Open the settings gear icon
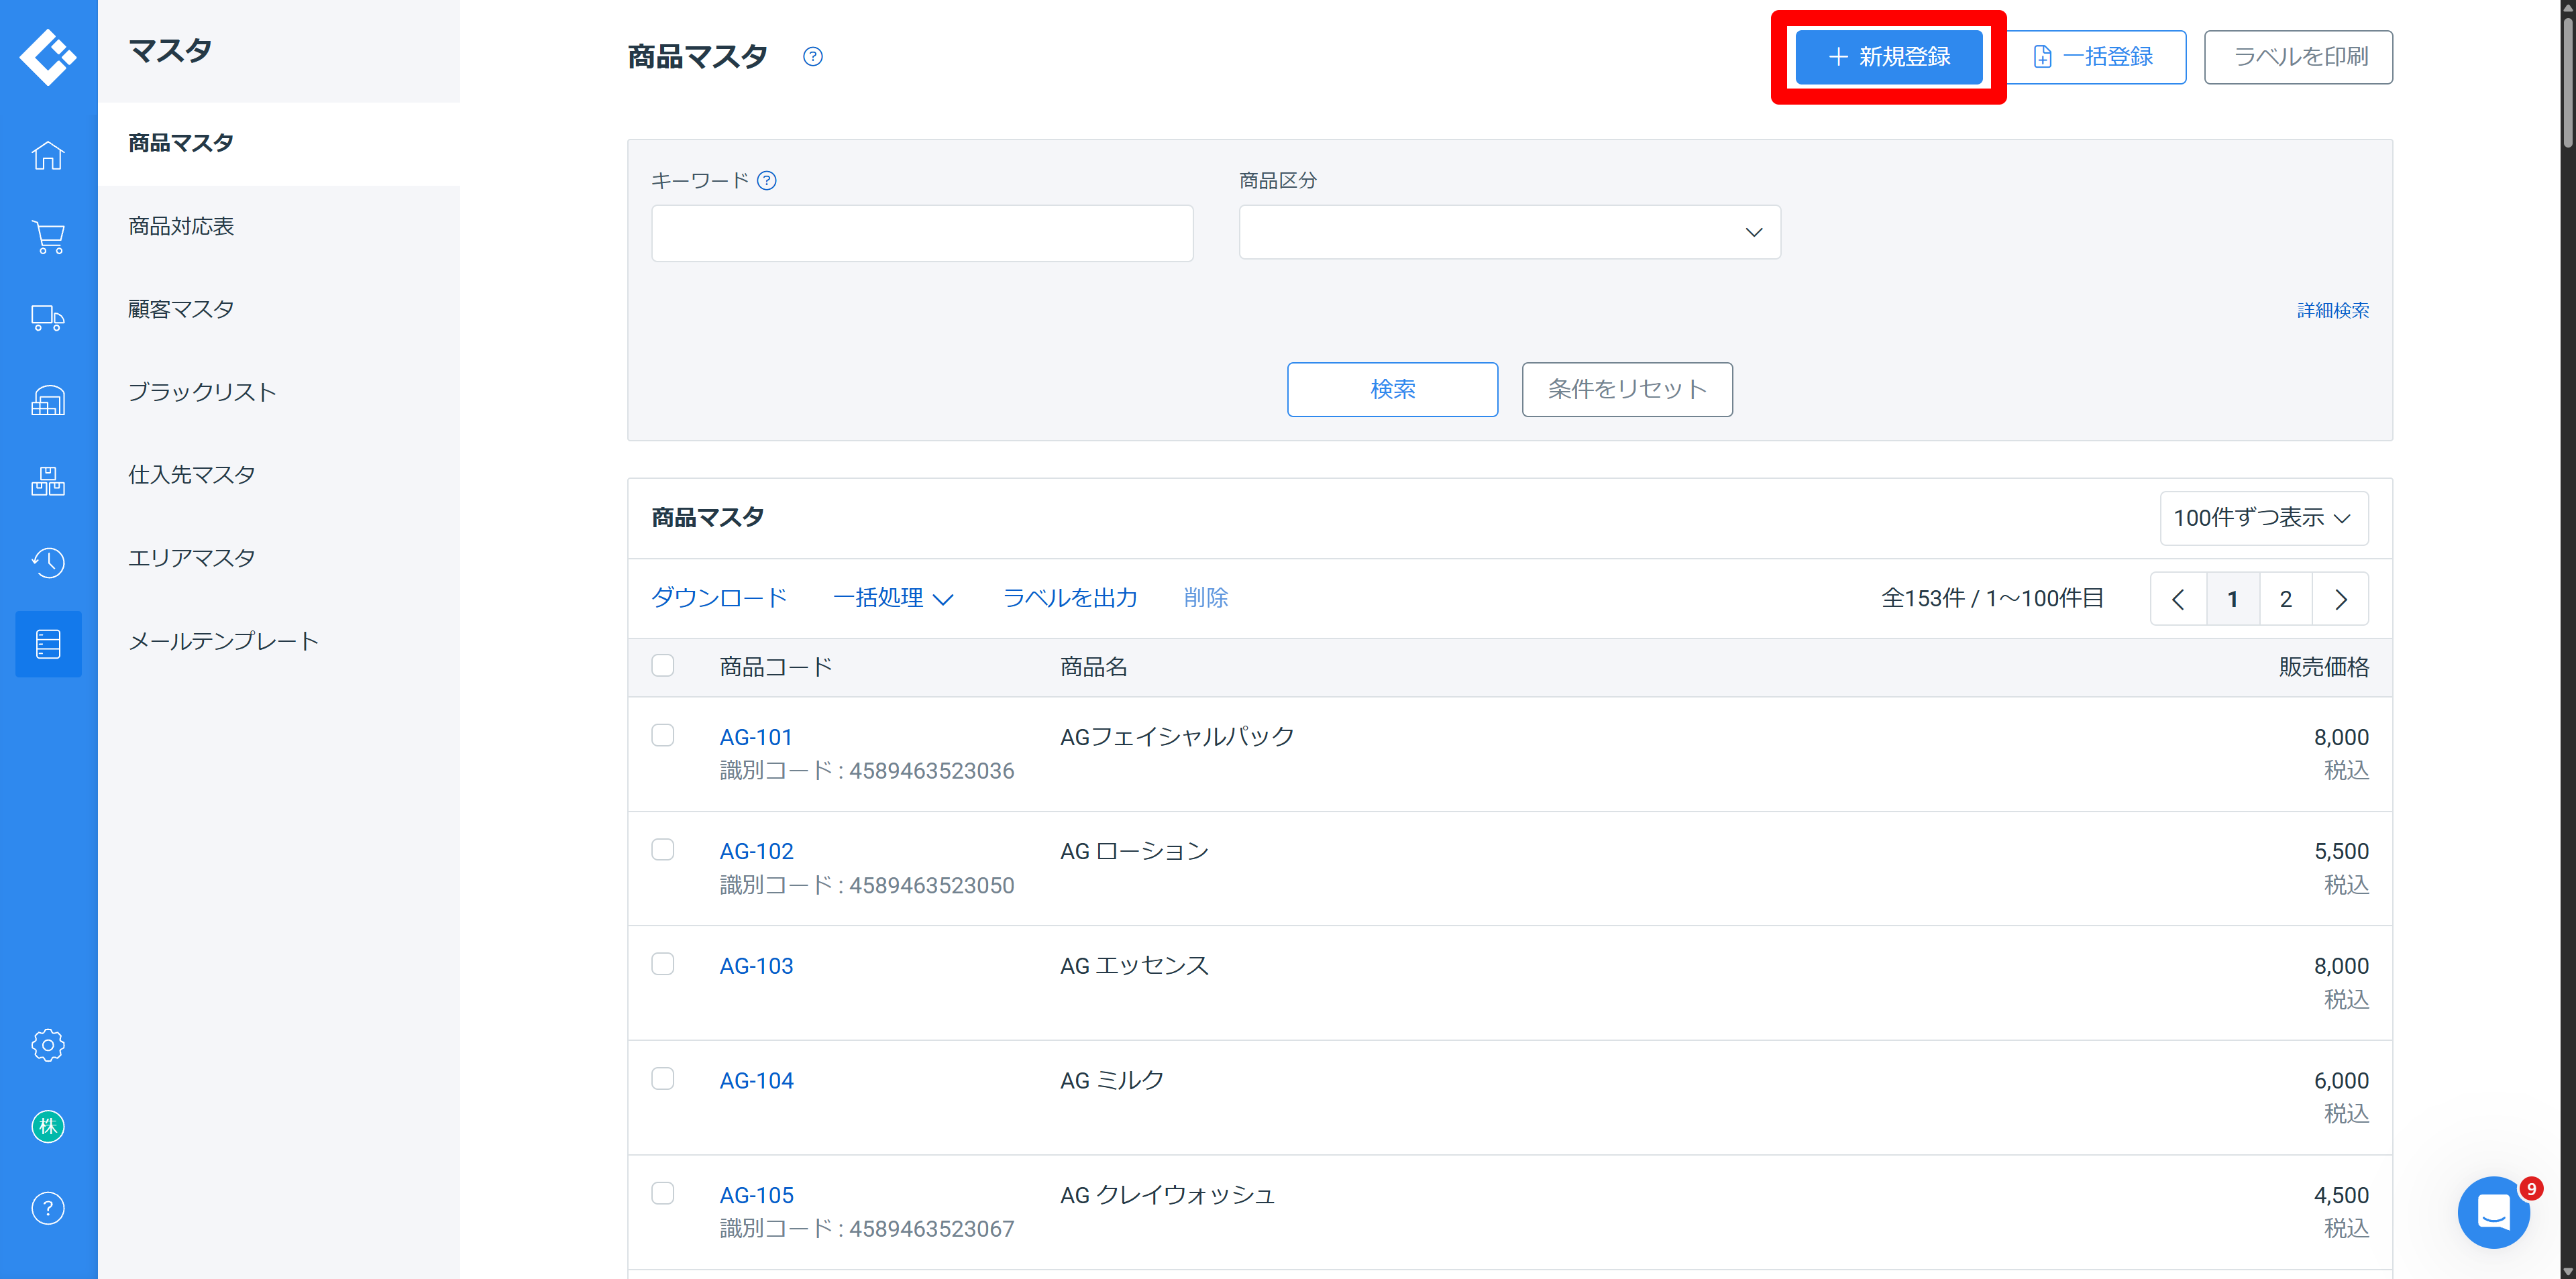Image resolution: width=2576 pixels, height=1279 pixels. tap(48, 1045)
